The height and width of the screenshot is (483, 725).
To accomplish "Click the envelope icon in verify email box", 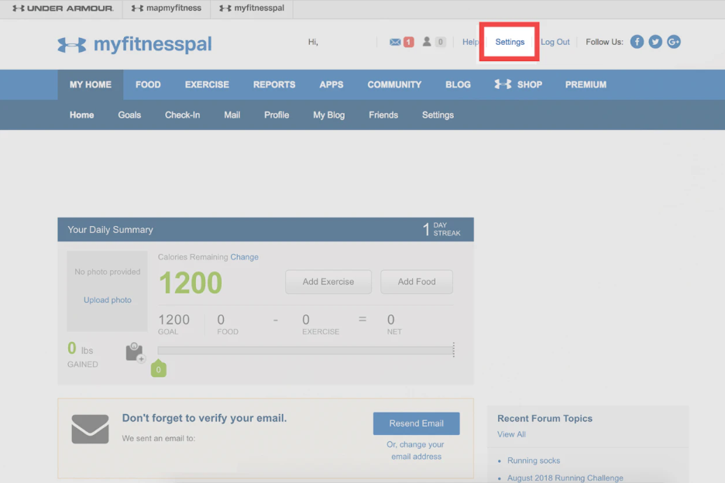I will coord(90,429).
